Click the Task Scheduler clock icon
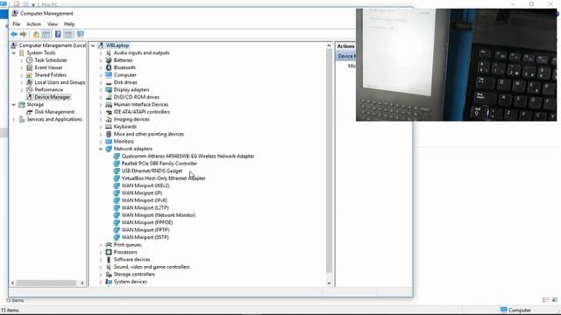The width and height of the screenshot is (561, 315). click(30, 60)
